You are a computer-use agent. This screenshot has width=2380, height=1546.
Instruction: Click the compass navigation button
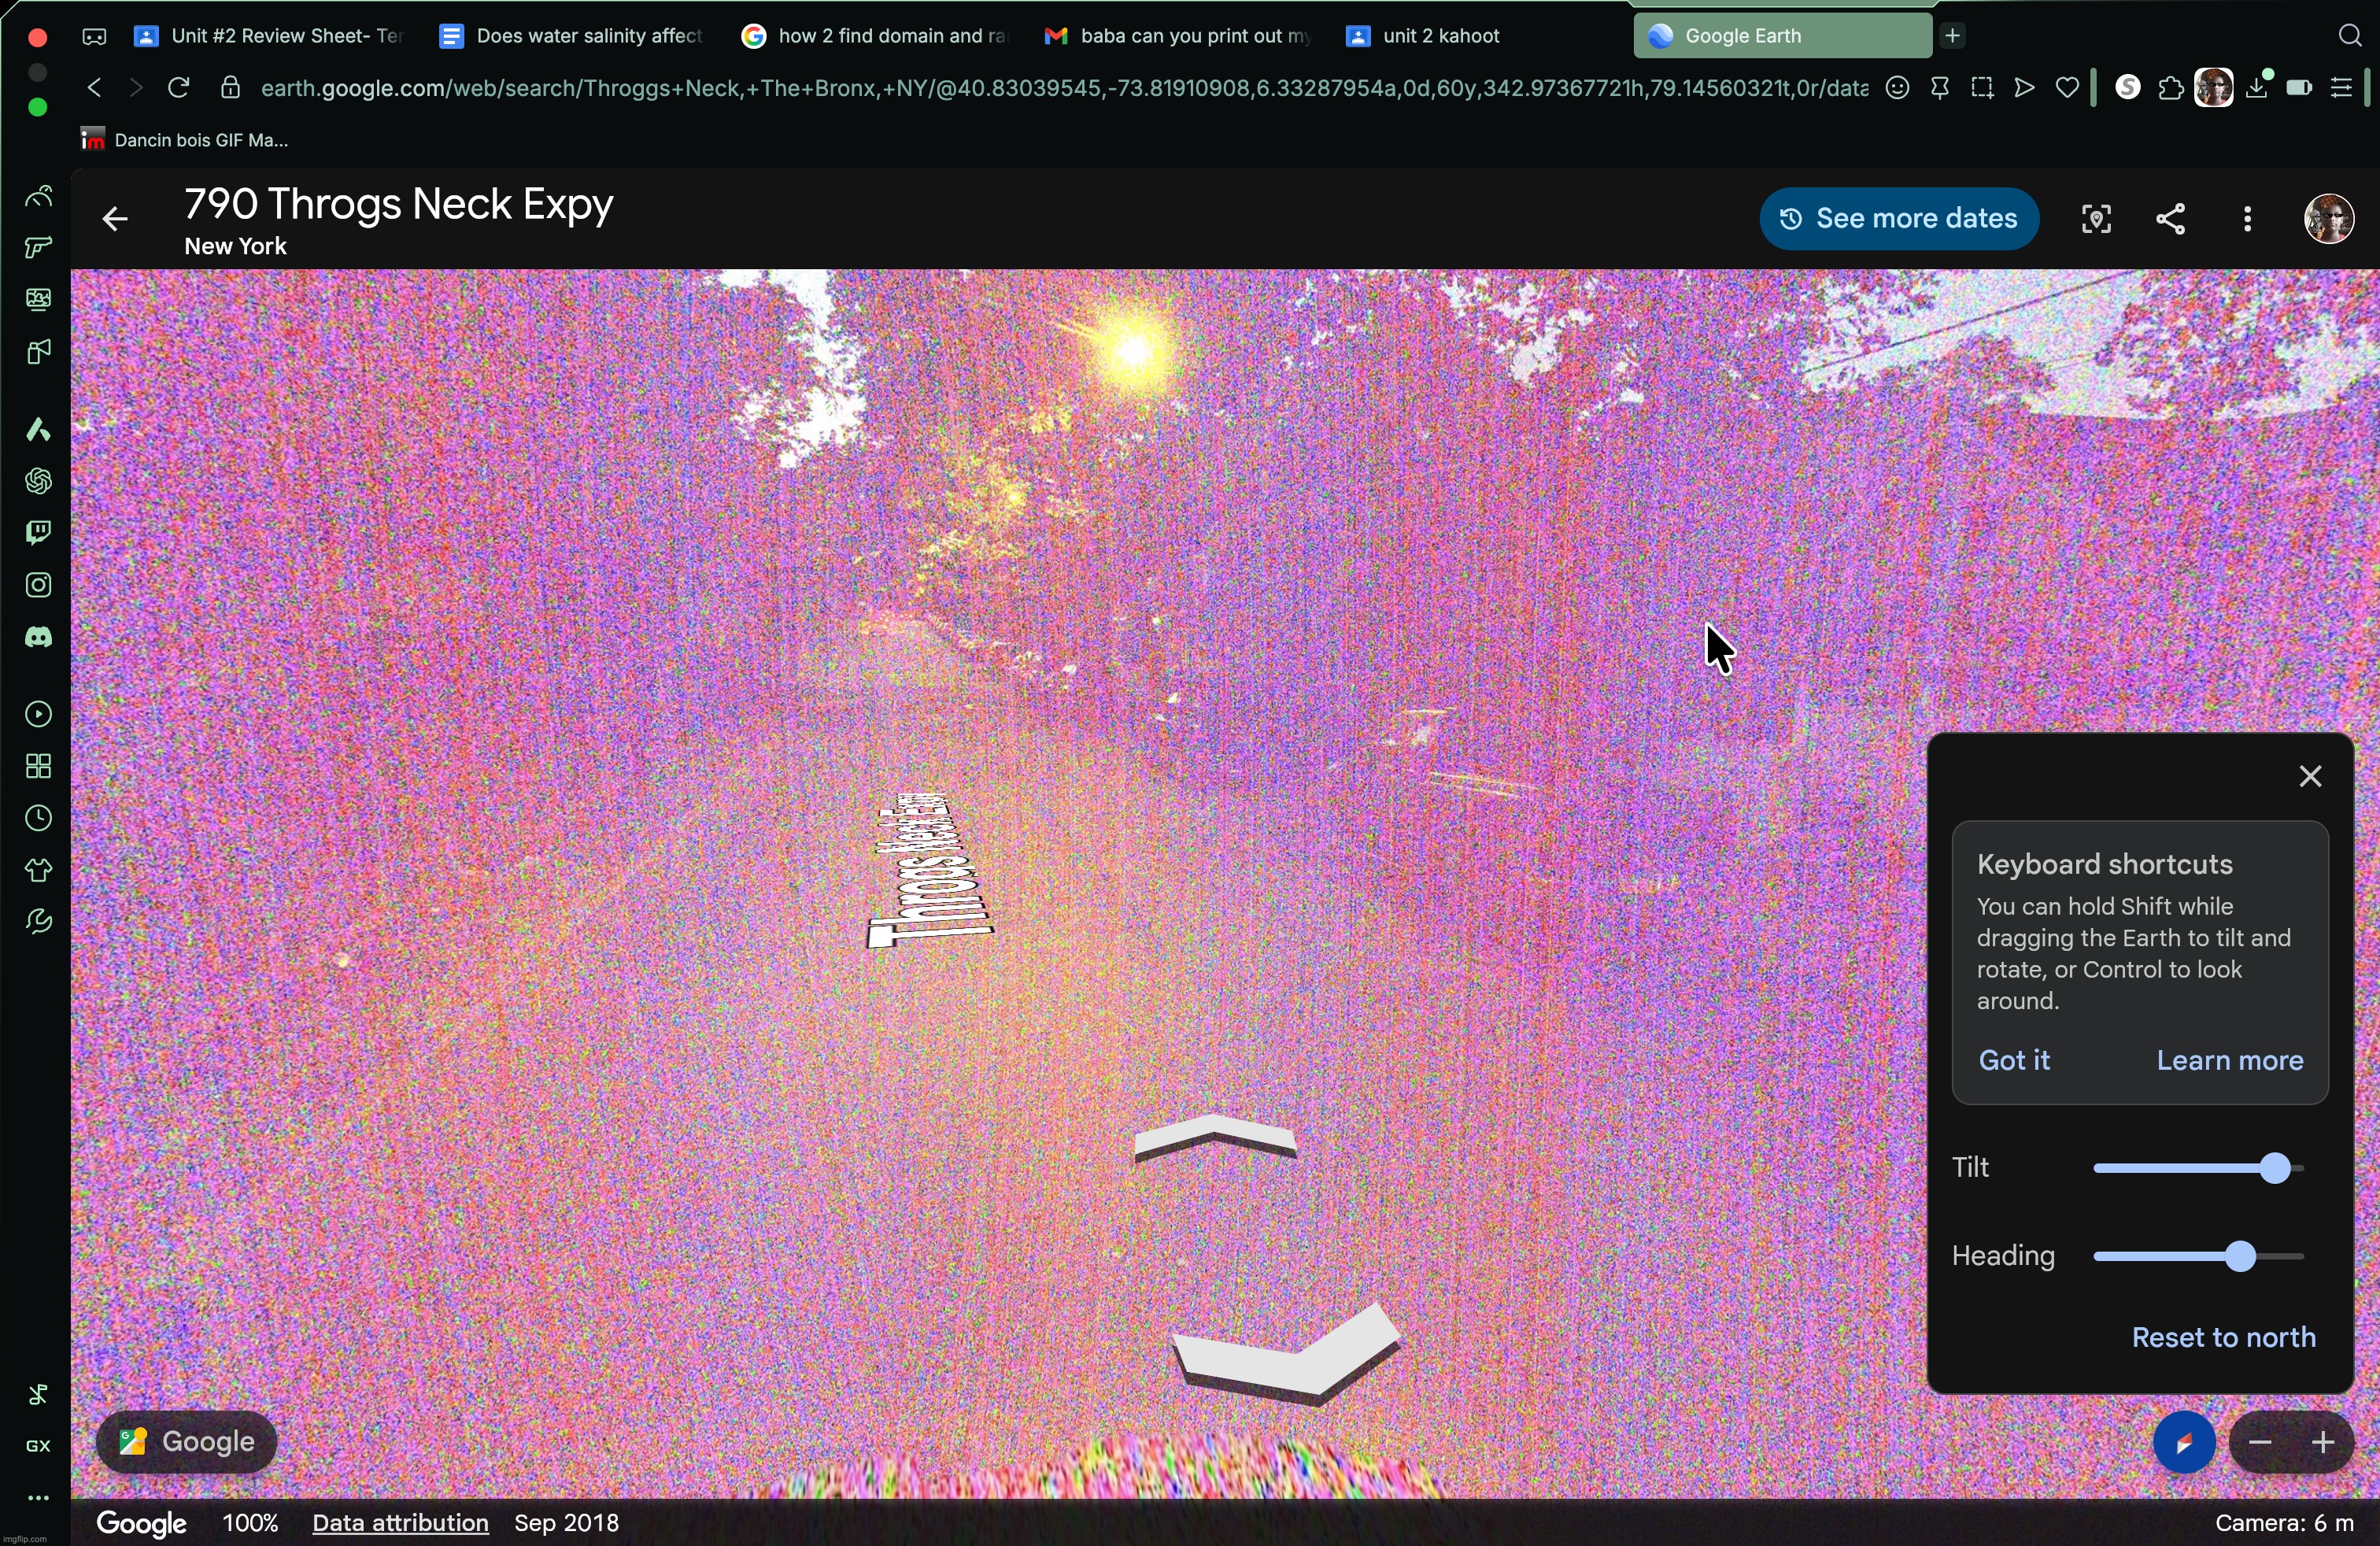2183,1442
